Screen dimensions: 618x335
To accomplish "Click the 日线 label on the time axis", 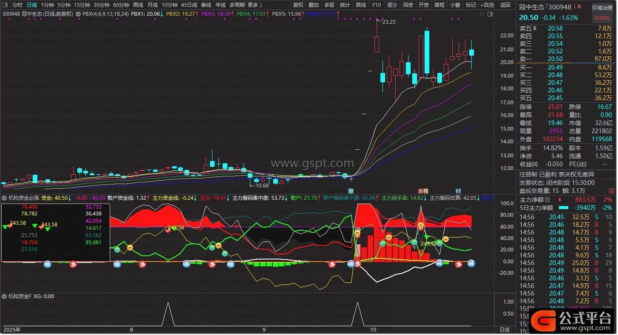I will tap(504, 329).
